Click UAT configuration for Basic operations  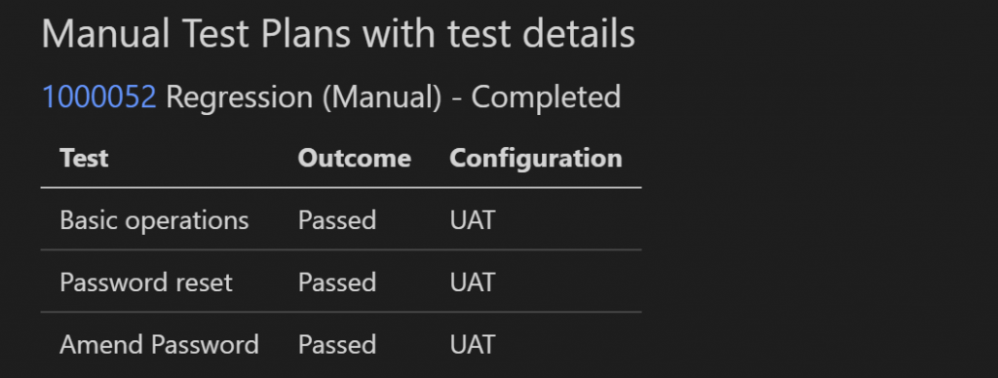473,220
